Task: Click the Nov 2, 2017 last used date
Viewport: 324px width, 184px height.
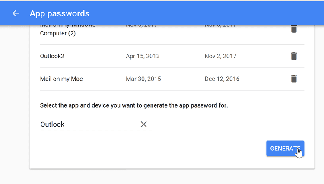Action: pos(220,56)
